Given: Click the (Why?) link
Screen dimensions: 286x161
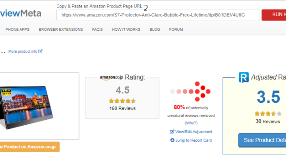Looking at the screenshot, I should 191,123.
